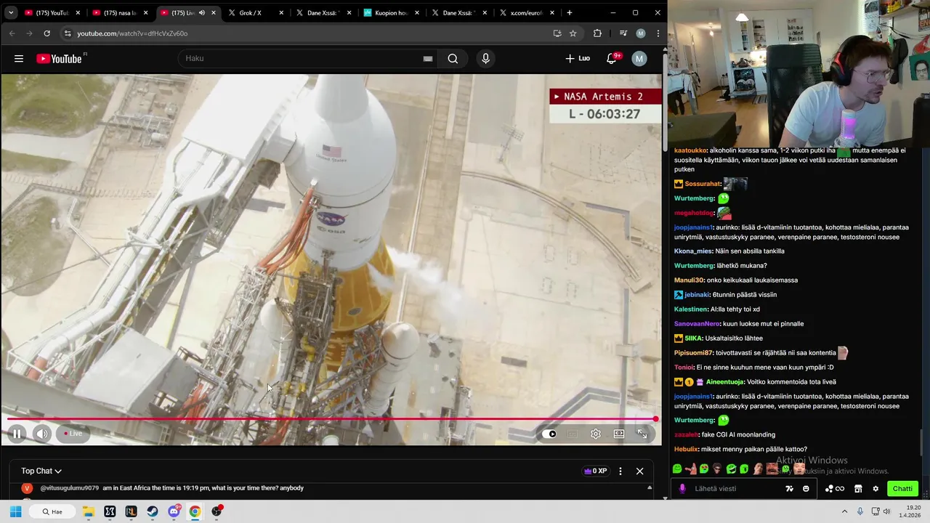This screenshot has width=930, height=523.
Task: Click chatter name kaatoukko
Action: click(690, 150)
